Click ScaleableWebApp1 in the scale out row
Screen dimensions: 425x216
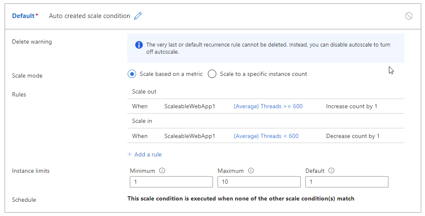[x=190, y=107]
